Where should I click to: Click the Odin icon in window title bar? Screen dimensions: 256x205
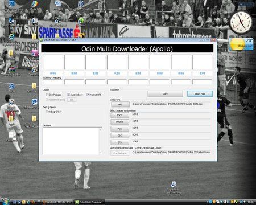pyautogui.click(x=41, y=40)
